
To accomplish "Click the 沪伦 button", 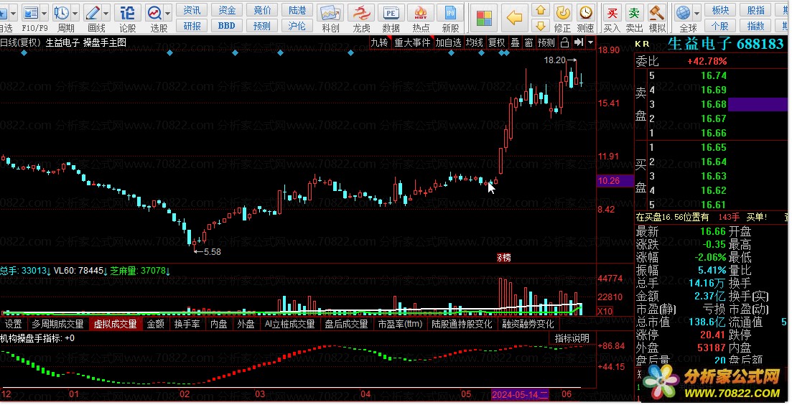I will 297,26.
